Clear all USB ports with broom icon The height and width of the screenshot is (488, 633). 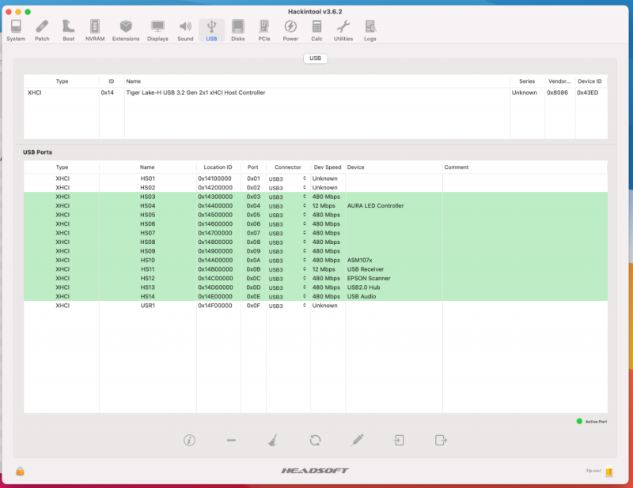coord(273,440)
